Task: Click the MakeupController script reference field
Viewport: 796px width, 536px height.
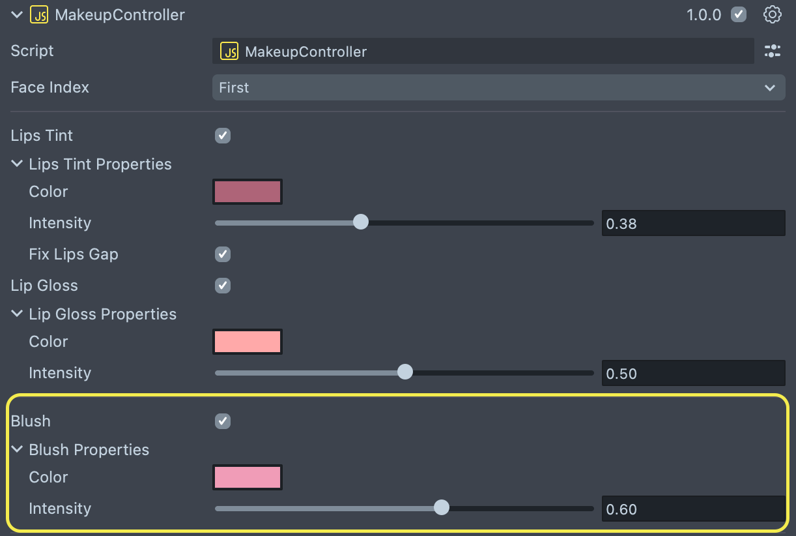Action: pyautogui.click(x=495, y=52)
